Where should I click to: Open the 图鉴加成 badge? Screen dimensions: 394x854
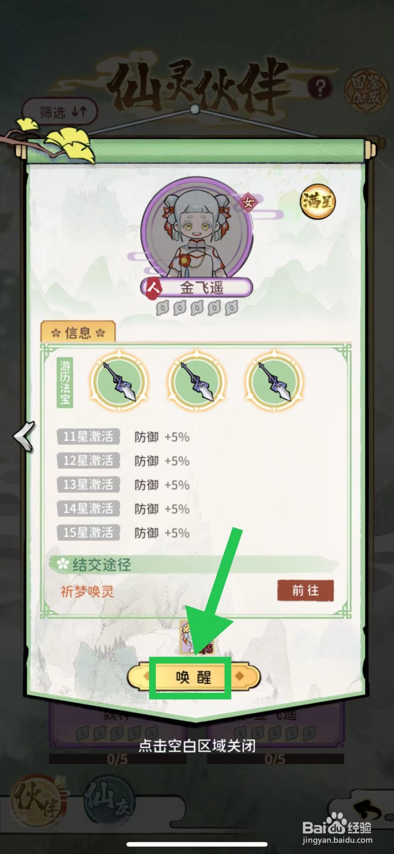[364, 89]
